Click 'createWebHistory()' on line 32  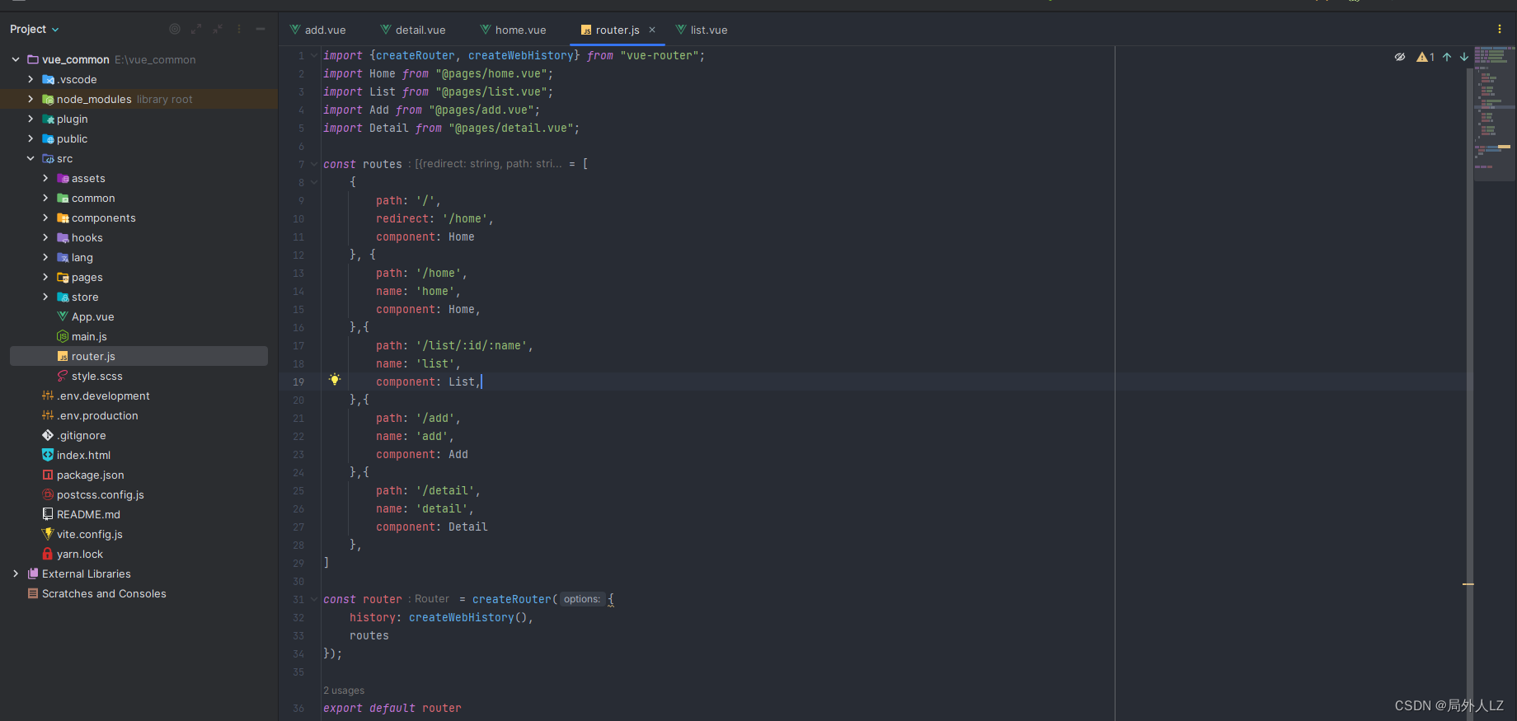point(468,617)
